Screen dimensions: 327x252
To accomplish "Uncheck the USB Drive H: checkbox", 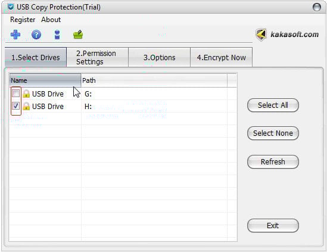I will [x=16, y=106].
